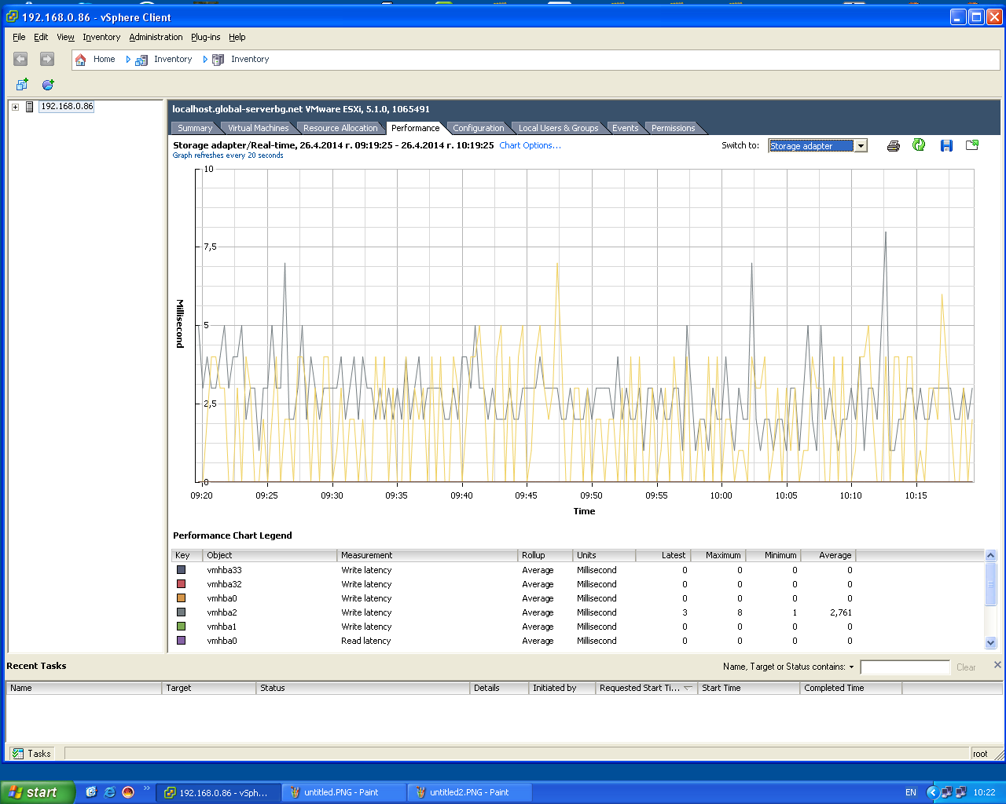Image resolution: width=1006 pixels, height=804 pixels.
Task: Open the View menu
Action: (65, 37)
